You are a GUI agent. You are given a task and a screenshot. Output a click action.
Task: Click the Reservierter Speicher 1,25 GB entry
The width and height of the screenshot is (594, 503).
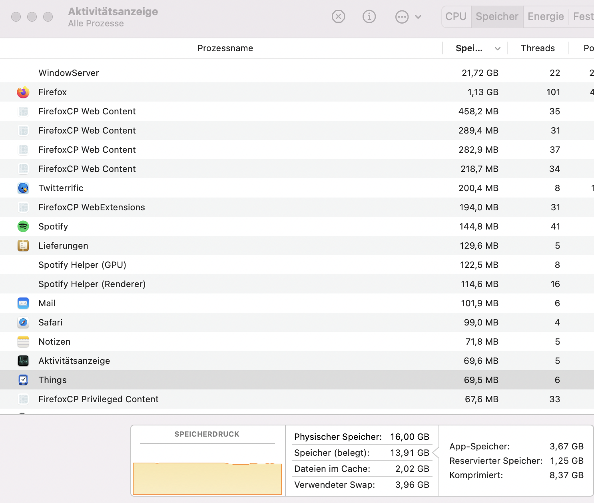(516, 461)
